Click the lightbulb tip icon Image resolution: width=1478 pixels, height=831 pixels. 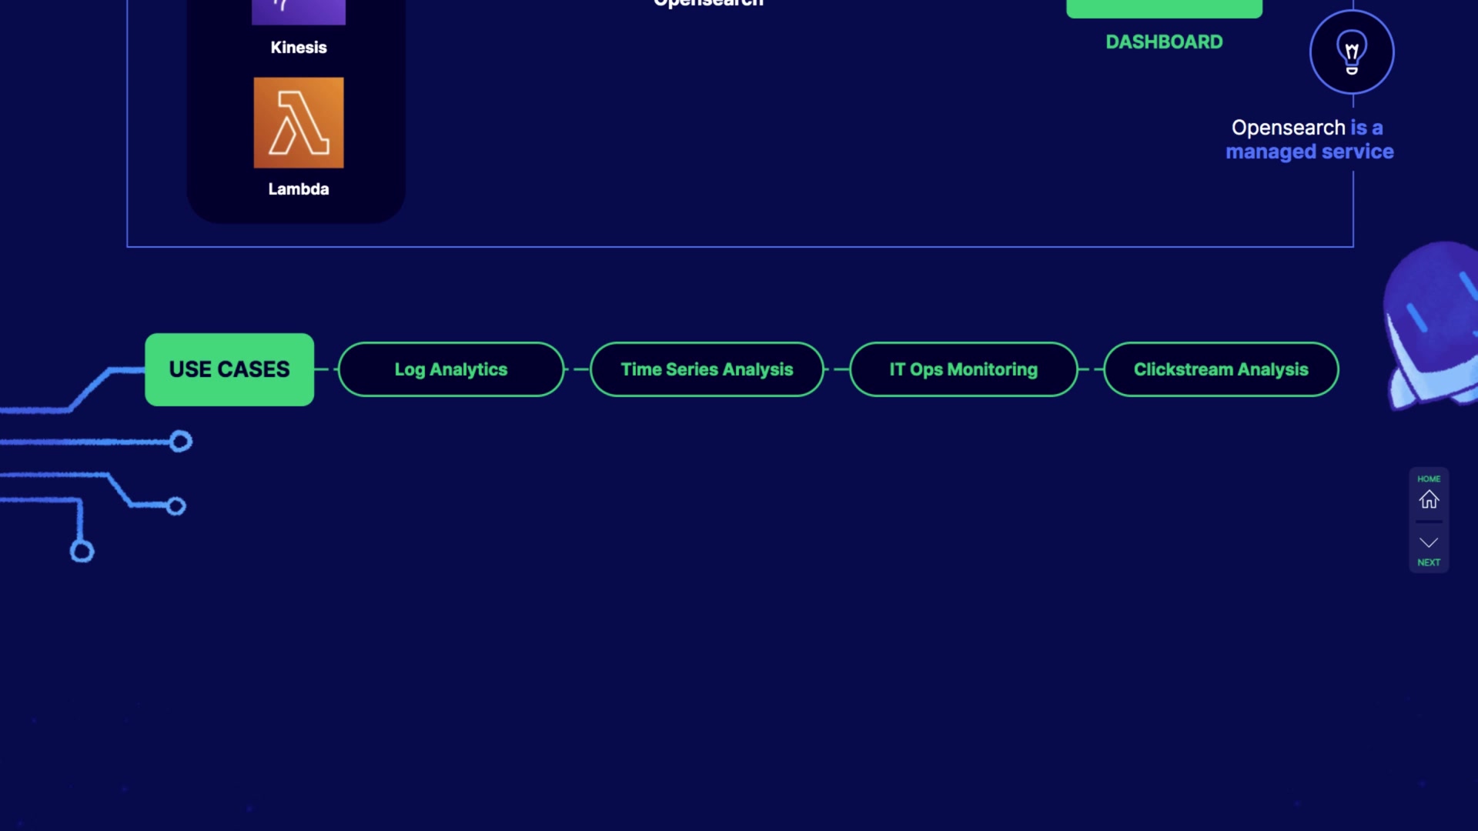[x=1352, y=52]
